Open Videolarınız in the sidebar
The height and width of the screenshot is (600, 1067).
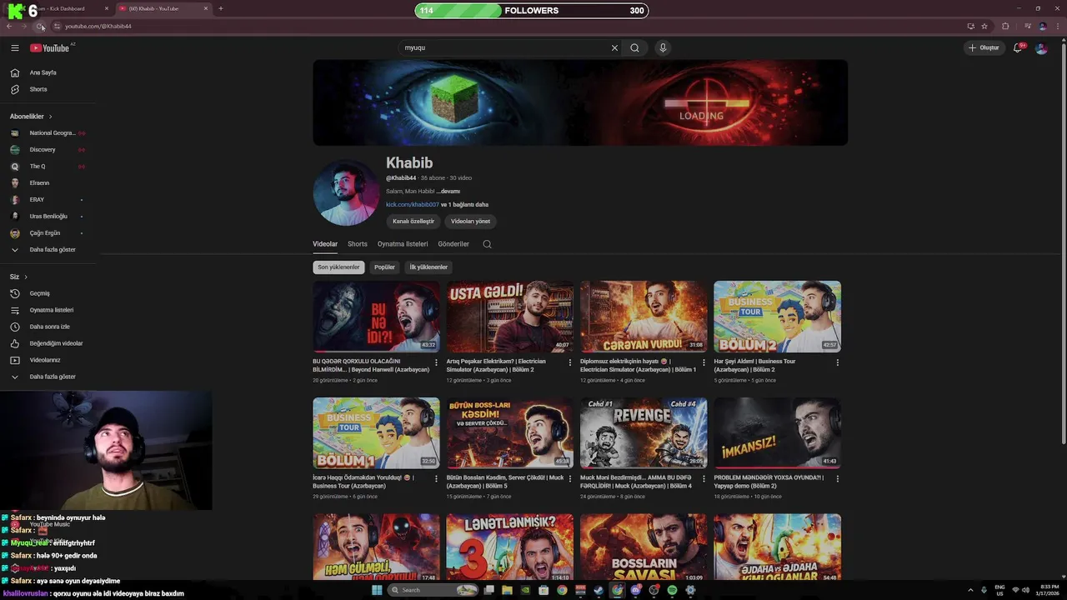[x=43, y=360]
